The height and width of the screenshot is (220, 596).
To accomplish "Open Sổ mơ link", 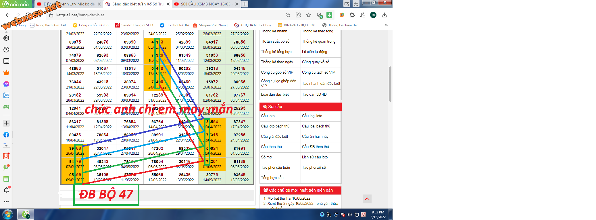I will pos(266,157).
